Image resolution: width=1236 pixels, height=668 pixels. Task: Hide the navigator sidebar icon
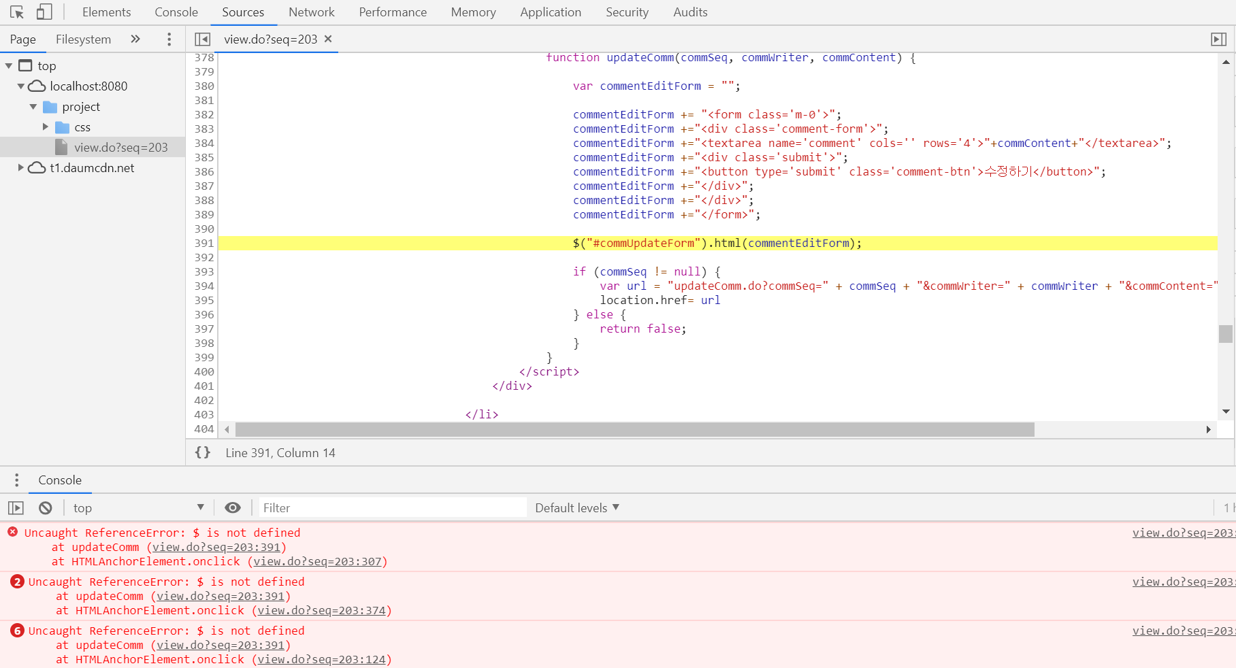click(x=202, y=39)
